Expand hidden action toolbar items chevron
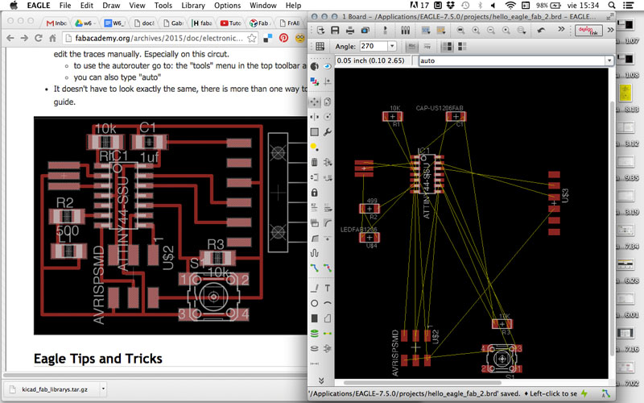This screenshot has height=403, width=644. [561, 29]
